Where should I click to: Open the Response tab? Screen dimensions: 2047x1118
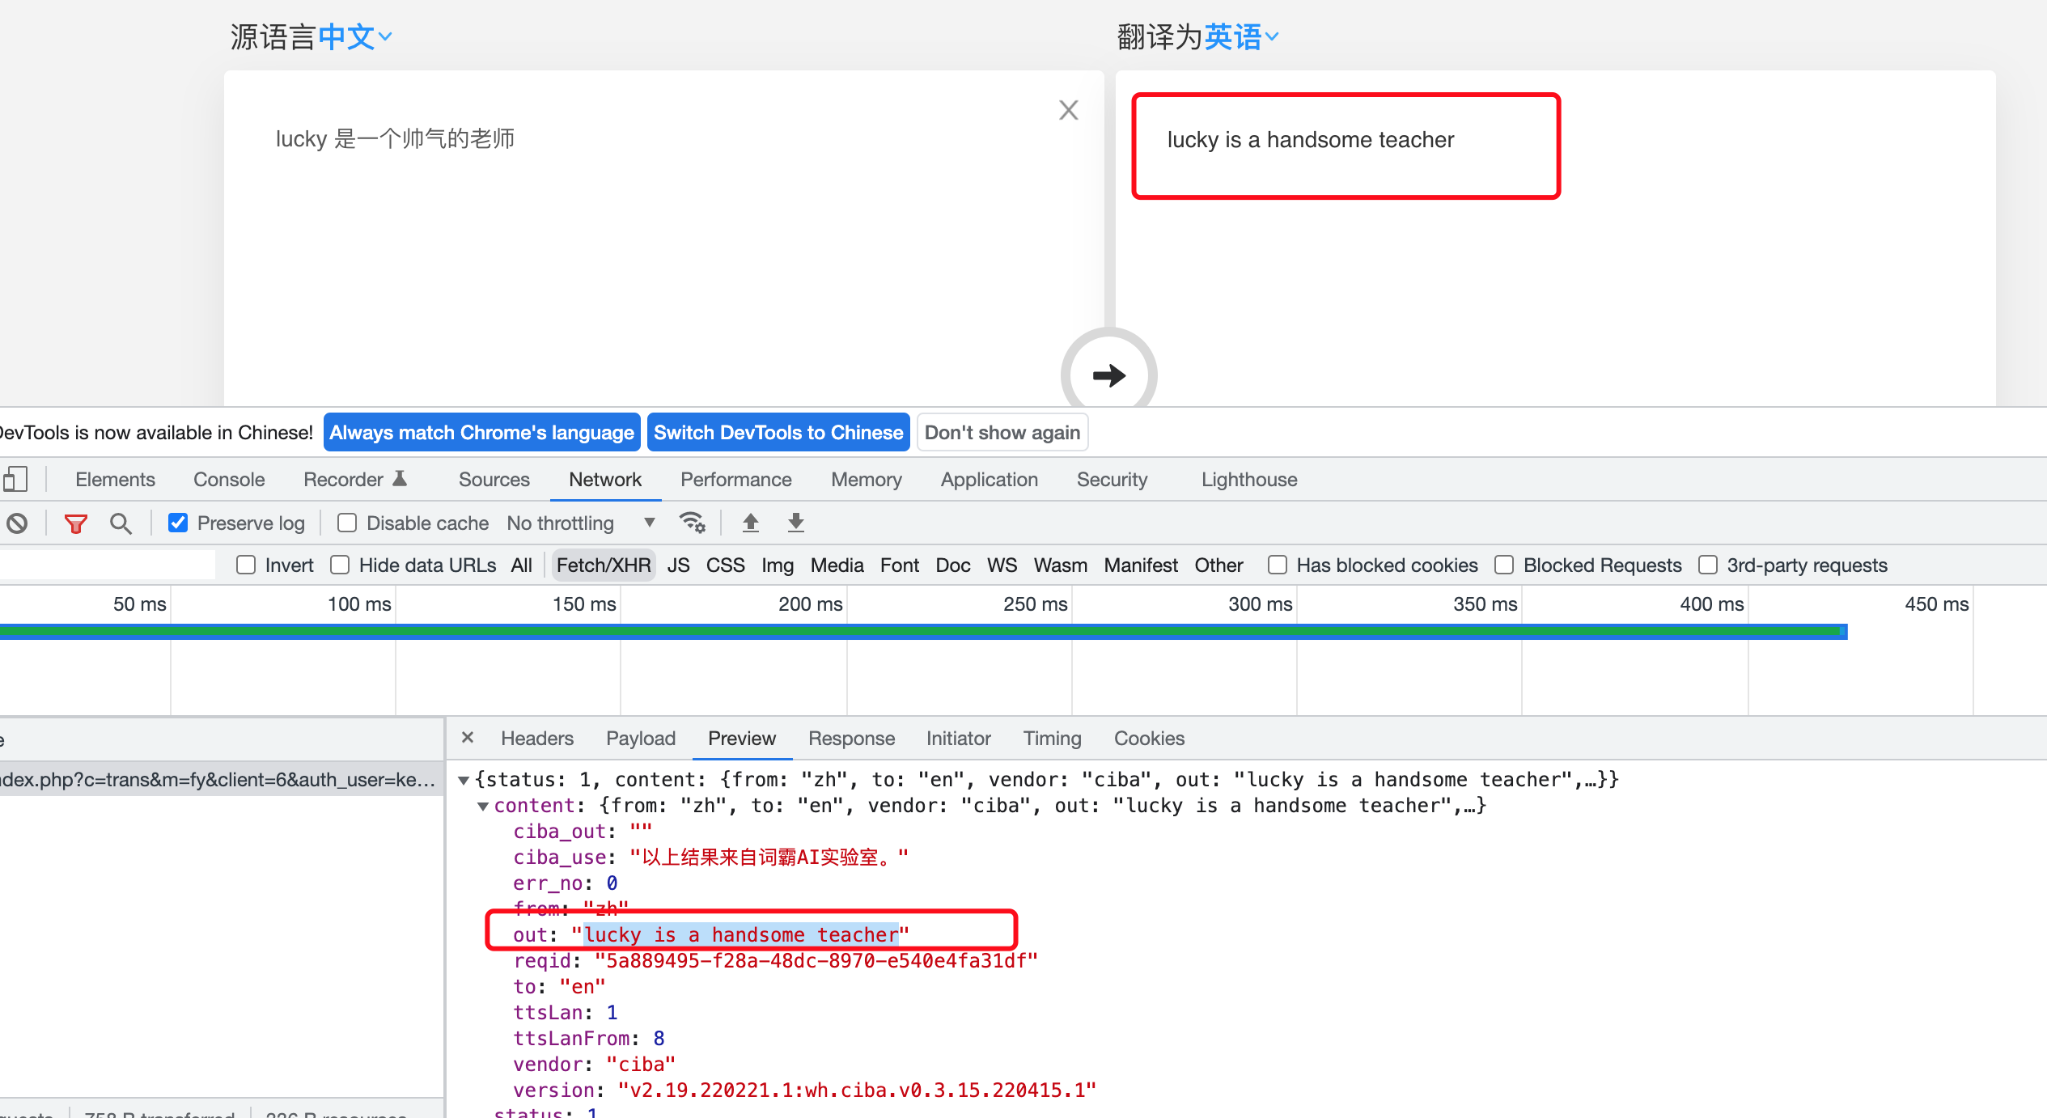(851, 739)
